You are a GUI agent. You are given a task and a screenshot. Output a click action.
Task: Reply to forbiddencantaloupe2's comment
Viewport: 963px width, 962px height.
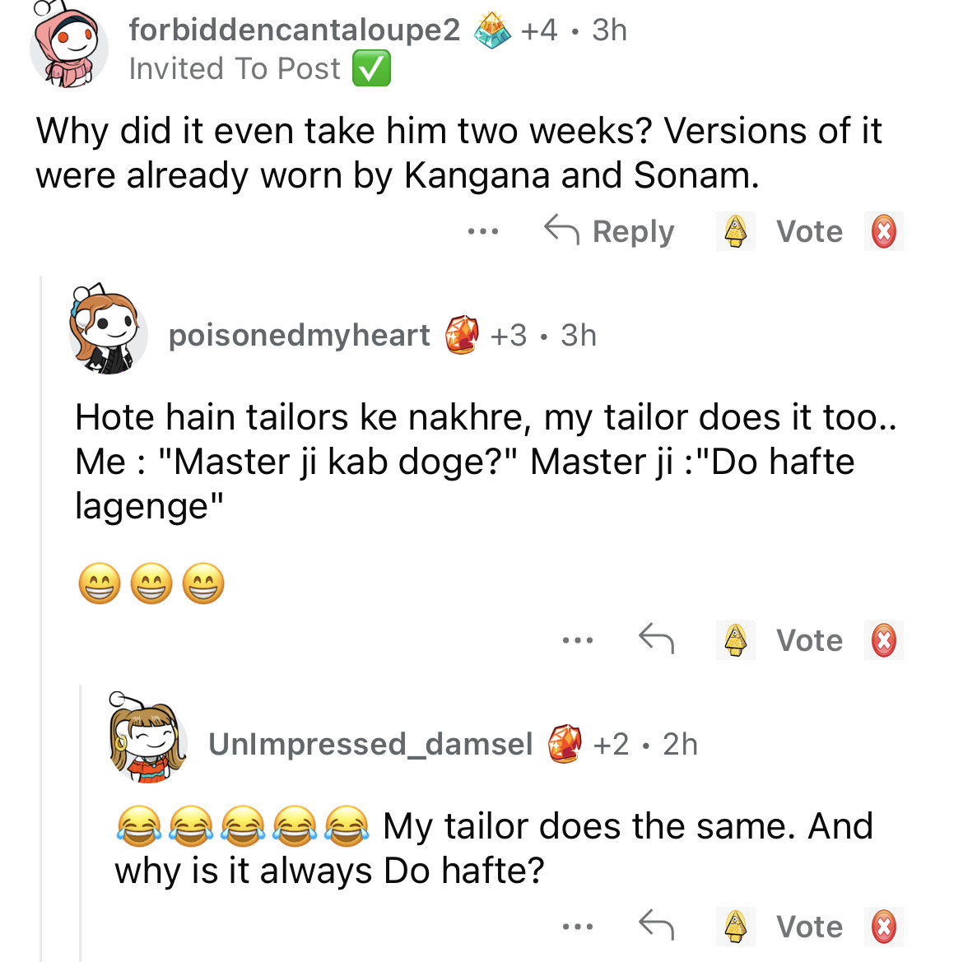pyautogui.click(x=610, y=231)
